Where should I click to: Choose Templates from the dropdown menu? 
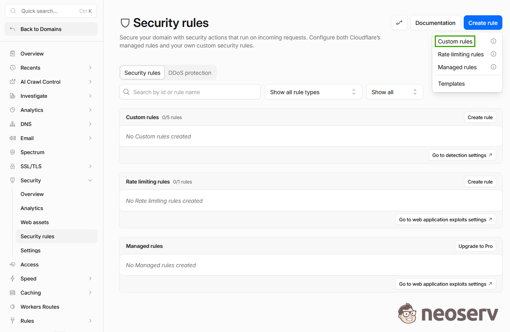point(451,84)
